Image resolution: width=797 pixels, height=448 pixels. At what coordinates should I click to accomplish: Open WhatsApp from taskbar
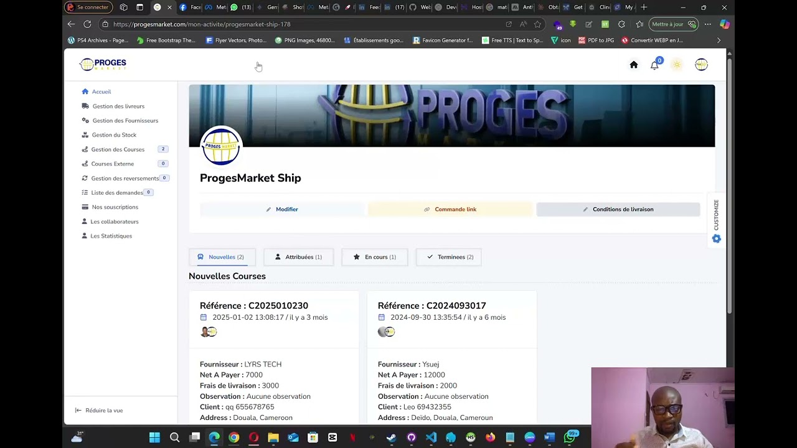click(569, 437)
